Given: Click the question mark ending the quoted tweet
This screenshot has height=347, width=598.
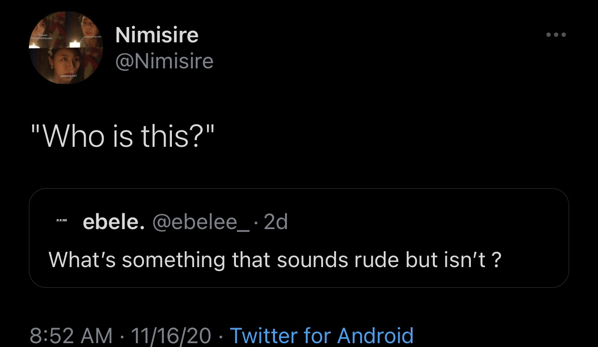Looking at the screenshot, I should tap(497, 260).
